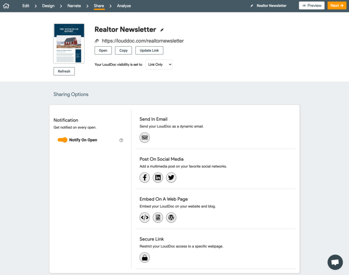Switch to the Analyze step
This screenshot has width=349, height=275.
point(124,6)
